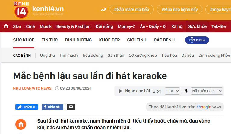Open the Đời sống section
Screen dimensions: 231x134
(104, 26)
